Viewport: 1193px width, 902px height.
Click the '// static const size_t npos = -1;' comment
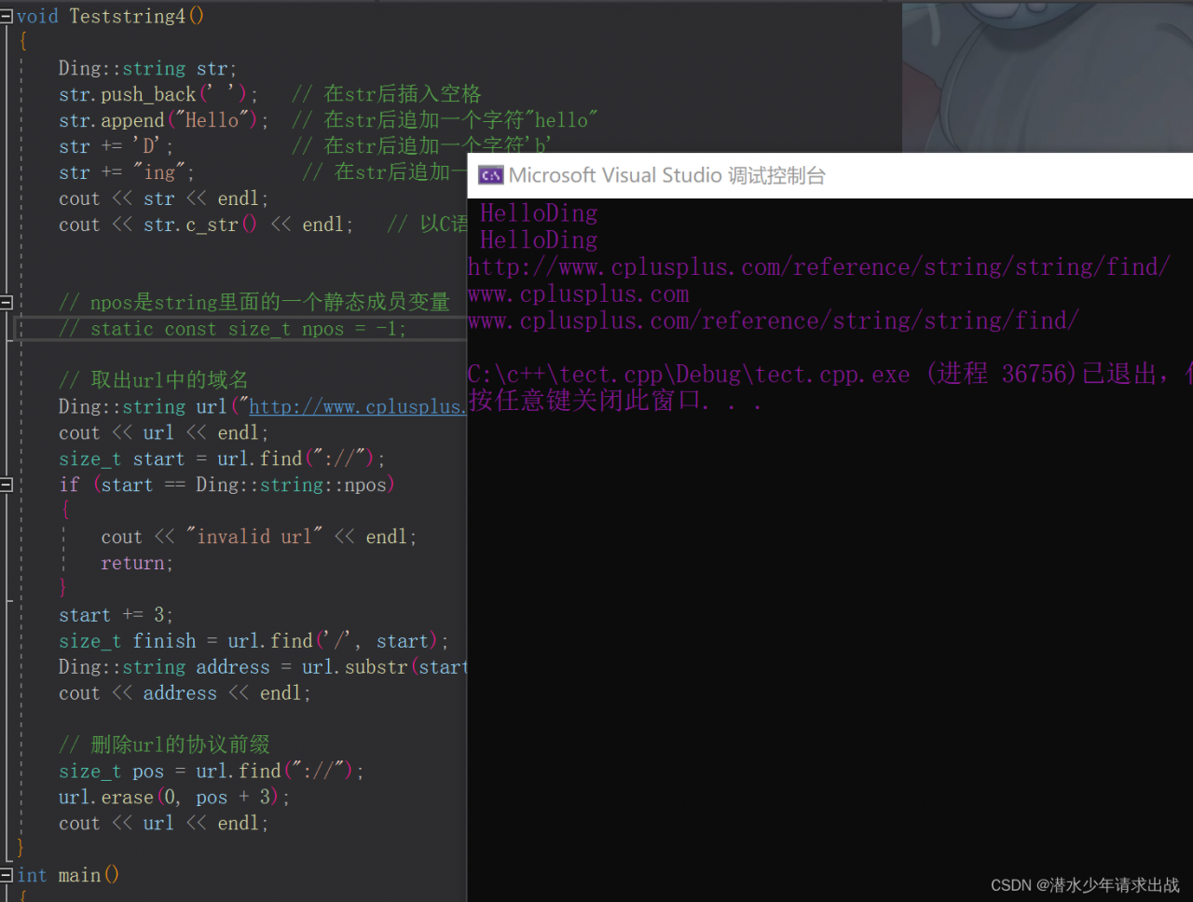pyautogui.click(x=233, y=329)
